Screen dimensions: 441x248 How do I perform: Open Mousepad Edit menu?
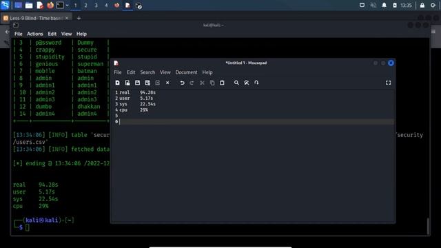[x=131, y=72]
